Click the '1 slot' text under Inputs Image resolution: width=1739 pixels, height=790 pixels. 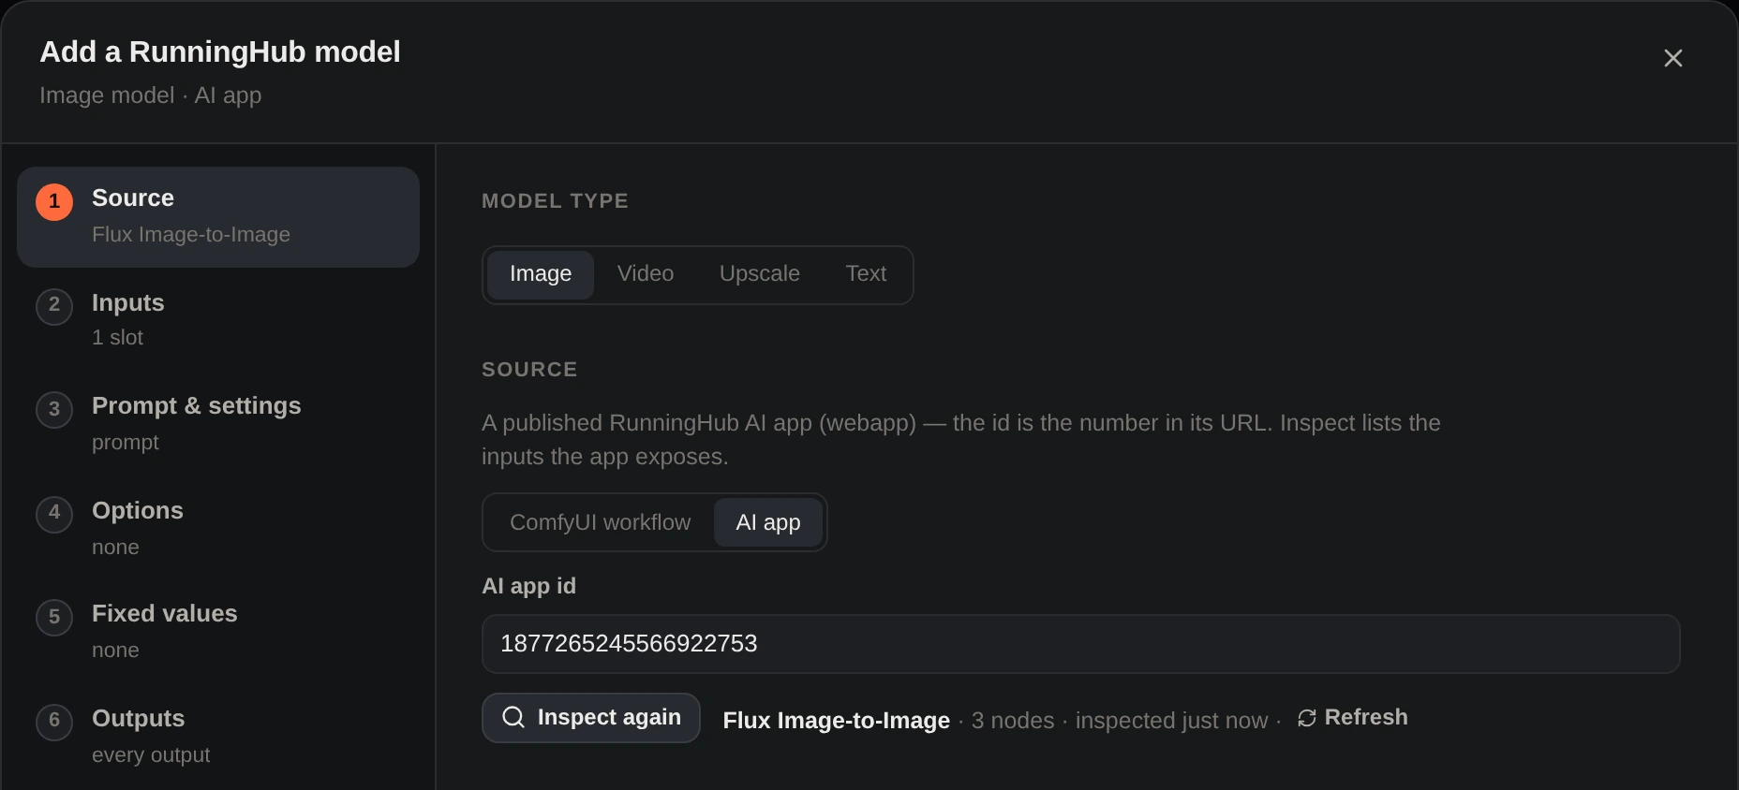tap(117, 338)
